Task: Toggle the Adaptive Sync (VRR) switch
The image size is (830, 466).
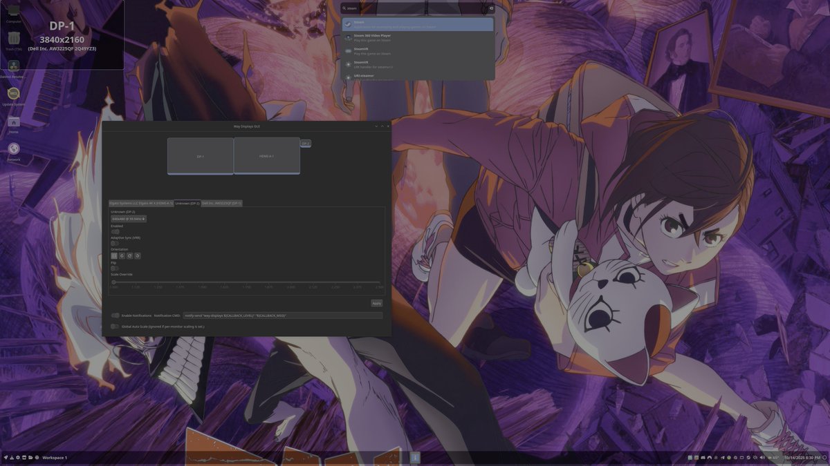Action: click(116, 243)
